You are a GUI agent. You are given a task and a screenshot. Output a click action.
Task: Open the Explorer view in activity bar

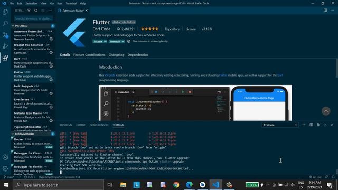coord(5,12)
